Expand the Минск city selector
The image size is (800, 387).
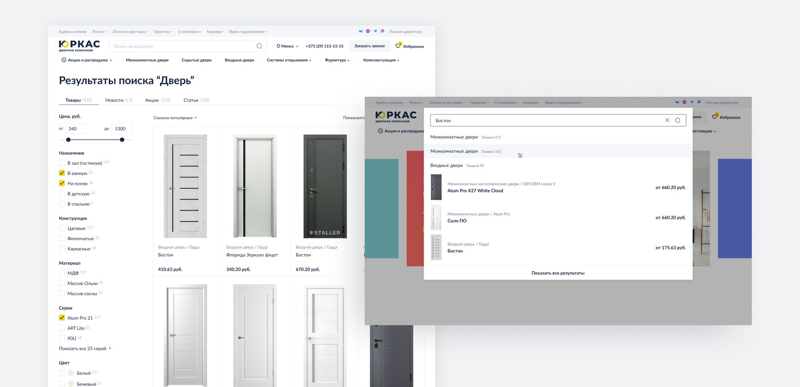coord(287,46)
